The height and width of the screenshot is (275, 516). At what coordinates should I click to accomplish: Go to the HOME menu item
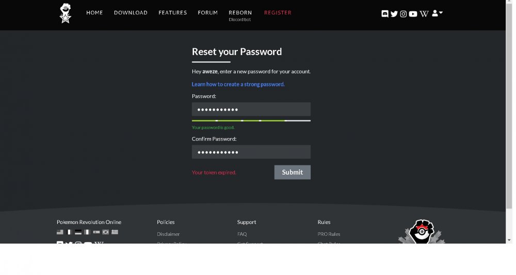(x=94, y=13)
